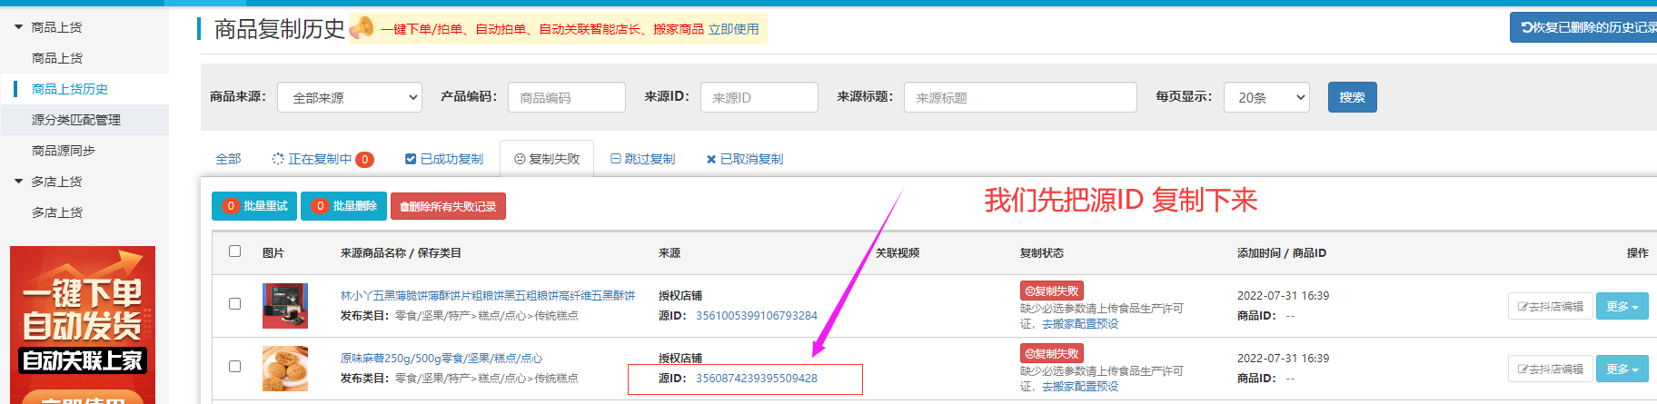Click delete all failed records button
The height and width of the screenshot is (404, 1657).
(448, 206)
